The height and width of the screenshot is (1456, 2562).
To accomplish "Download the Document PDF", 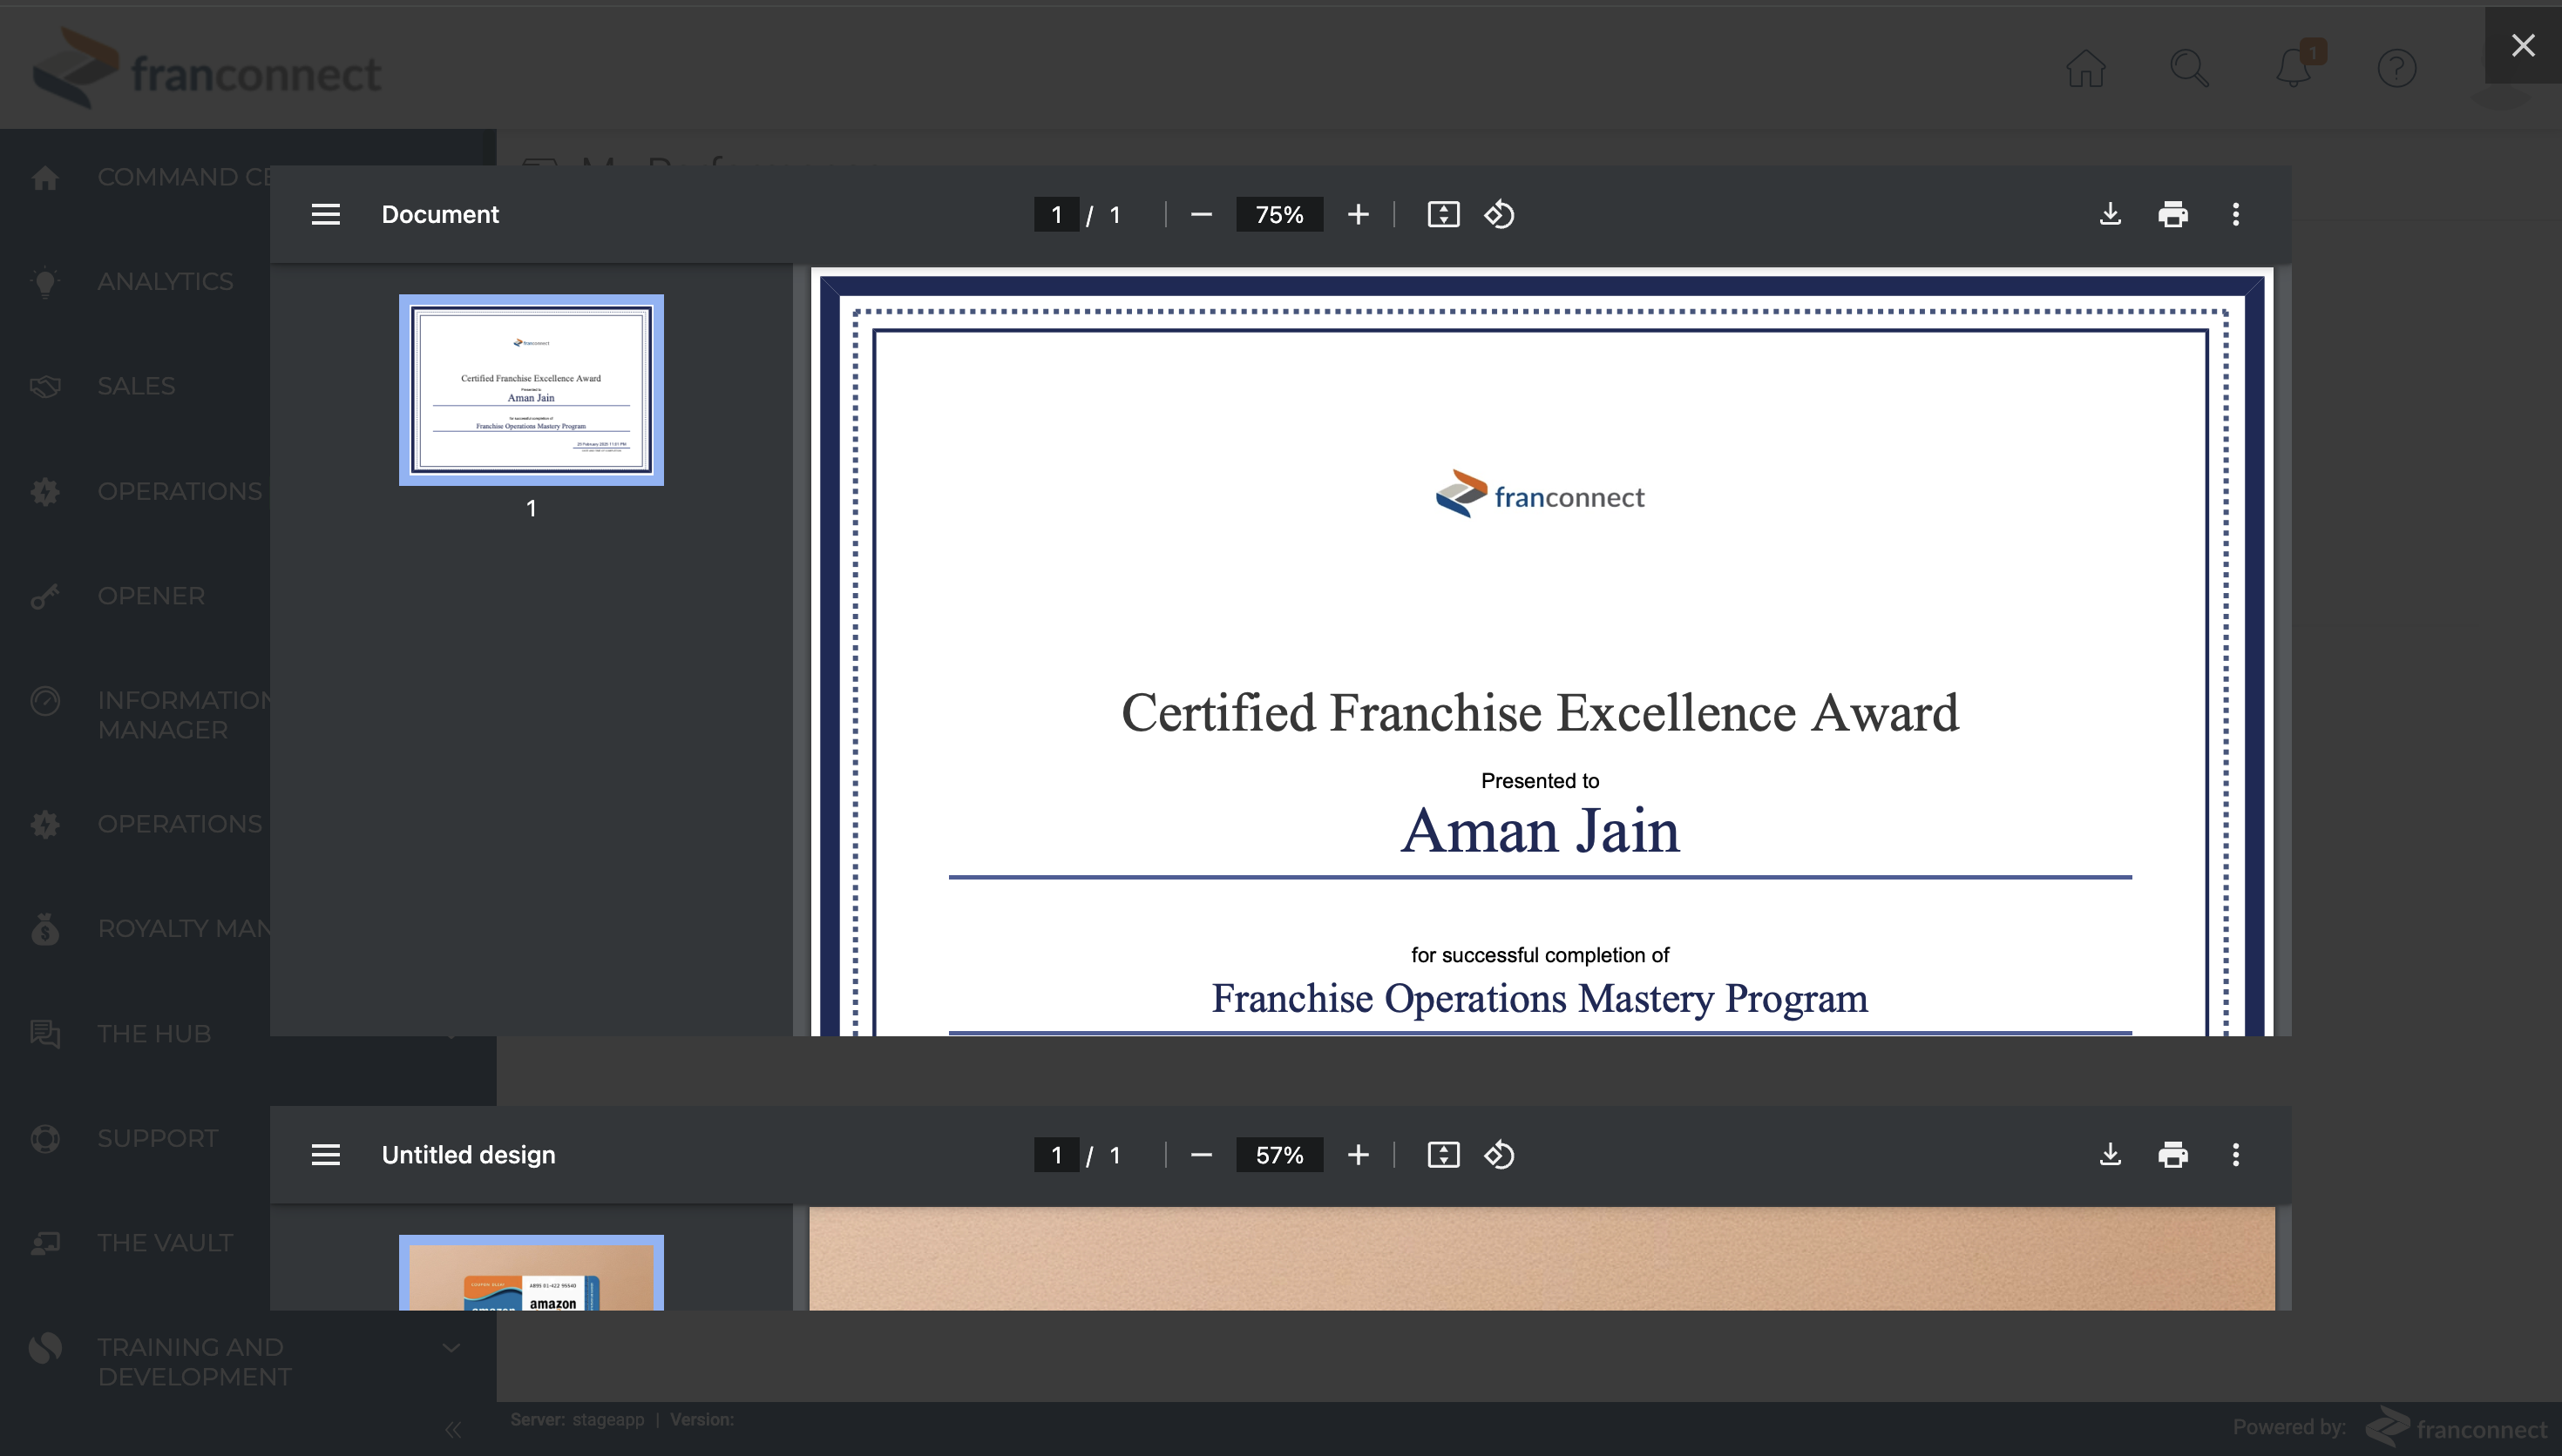I will click(x=2110, y=214).
